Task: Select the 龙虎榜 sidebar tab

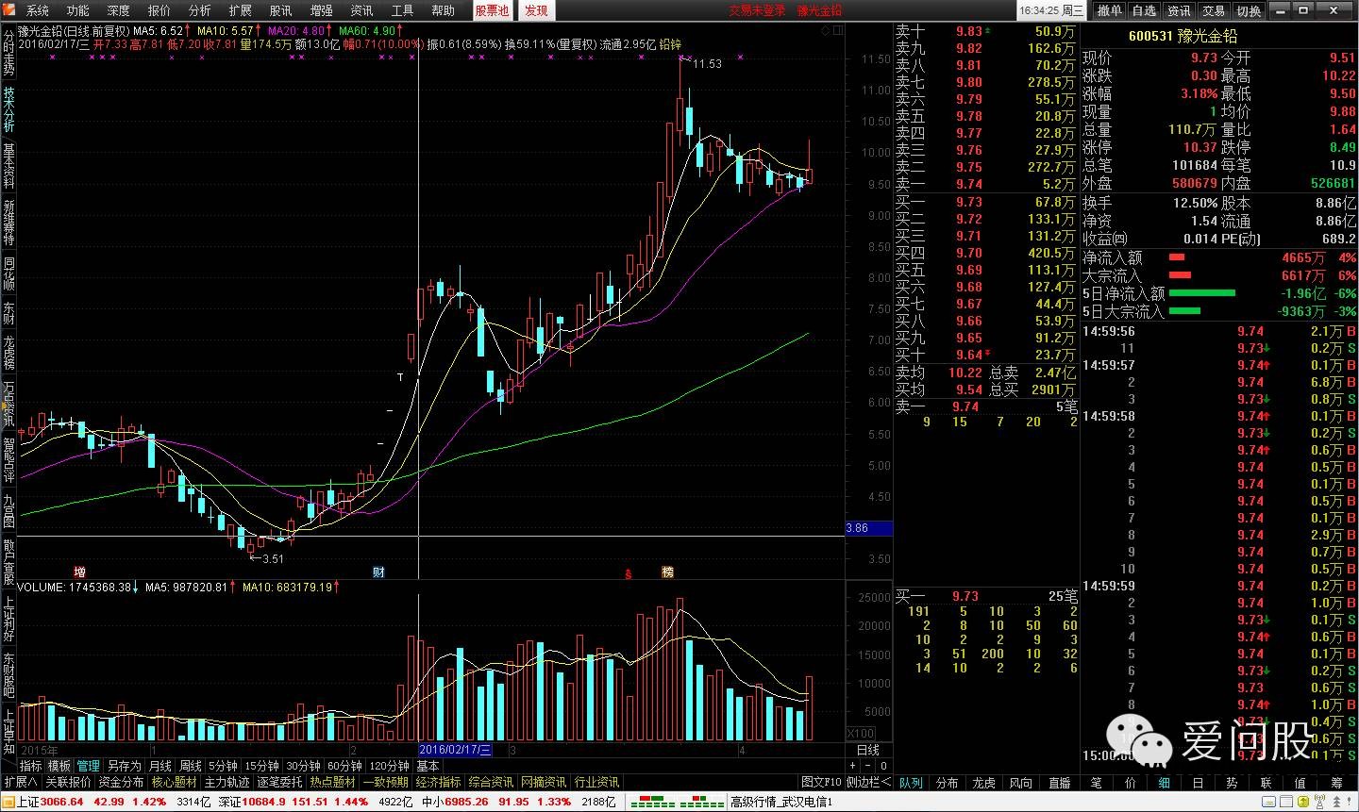Action: click(x=8, y=351)
